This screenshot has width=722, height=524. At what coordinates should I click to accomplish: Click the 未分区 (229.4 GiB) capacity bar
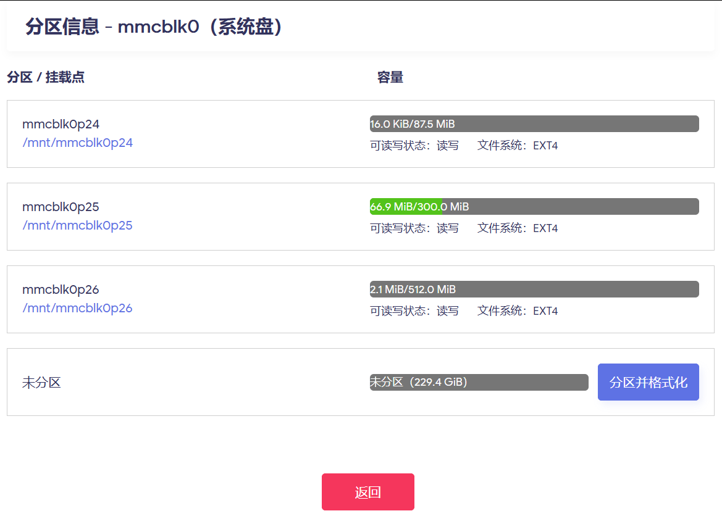point(479,383)
